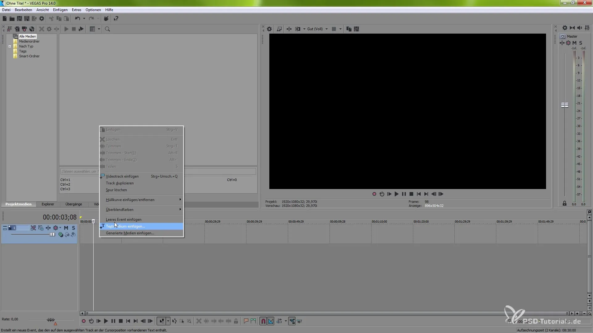Viewport: 593px width, 333px height.
Task: Click the interactive tutorials hand icon
Action: [x=106, y=19]
